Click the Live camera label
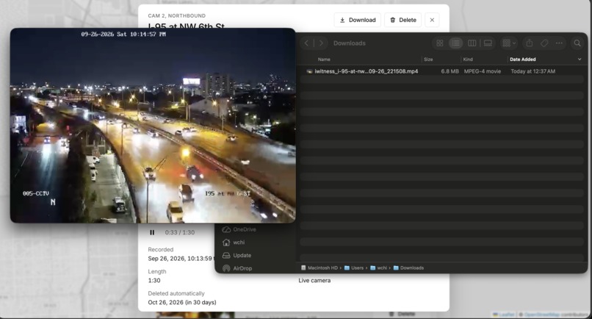Viewport: 592px width, 319px height. [x=314, y=281]
